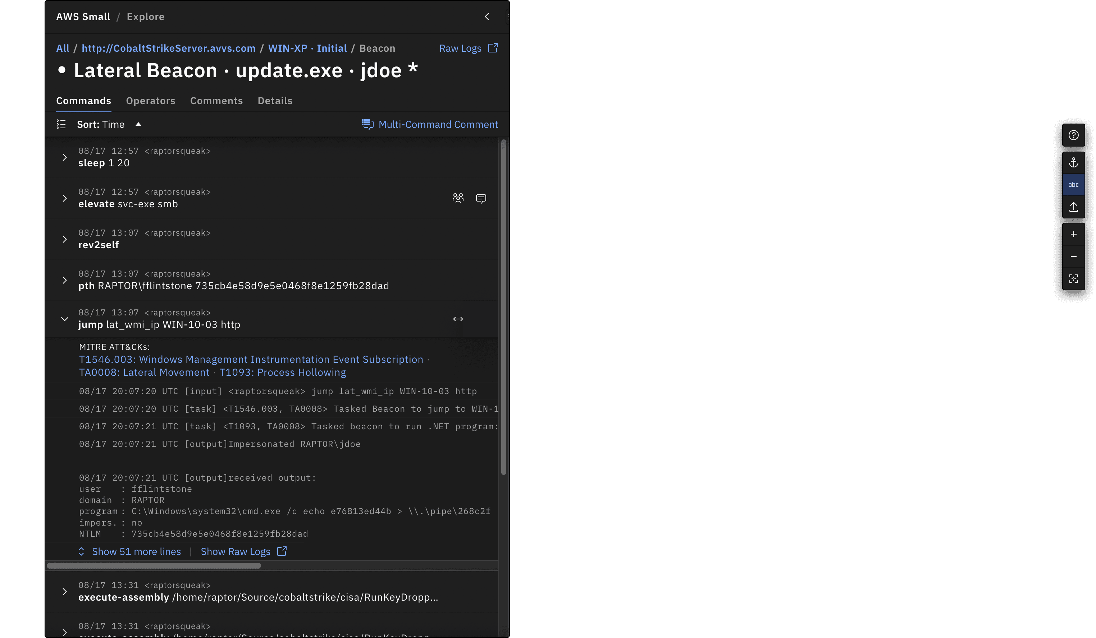Viewport: 1096px width, 638px height.
Task: Click the anchor icon in right toolbar
Action: pyautogui.click(x=1073, y=162)
